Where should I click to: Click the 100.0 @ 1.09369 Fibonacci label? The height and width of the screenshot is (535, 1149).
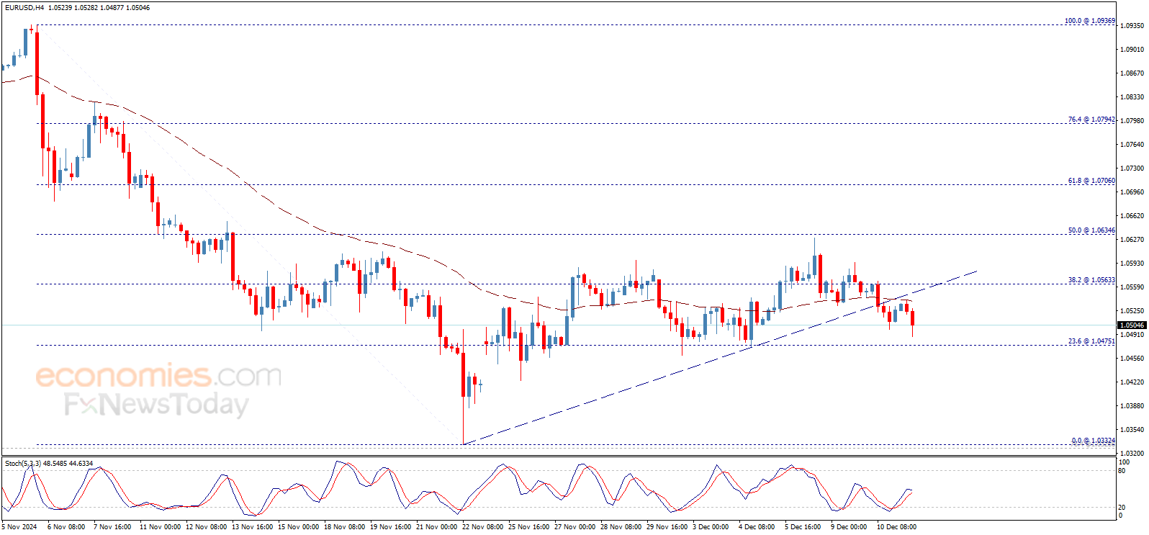1090,21
